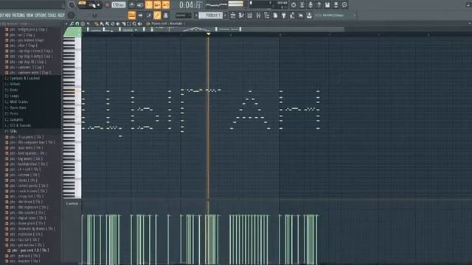Open the HELP menu
The image size is (472, 265).
click(x=60, y=15)
